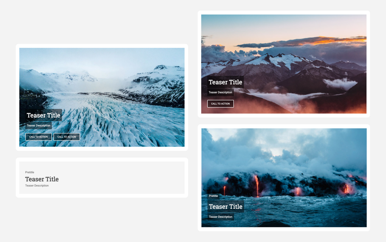Open the Teaser Title on the mountain sunset card

[225, 82]
